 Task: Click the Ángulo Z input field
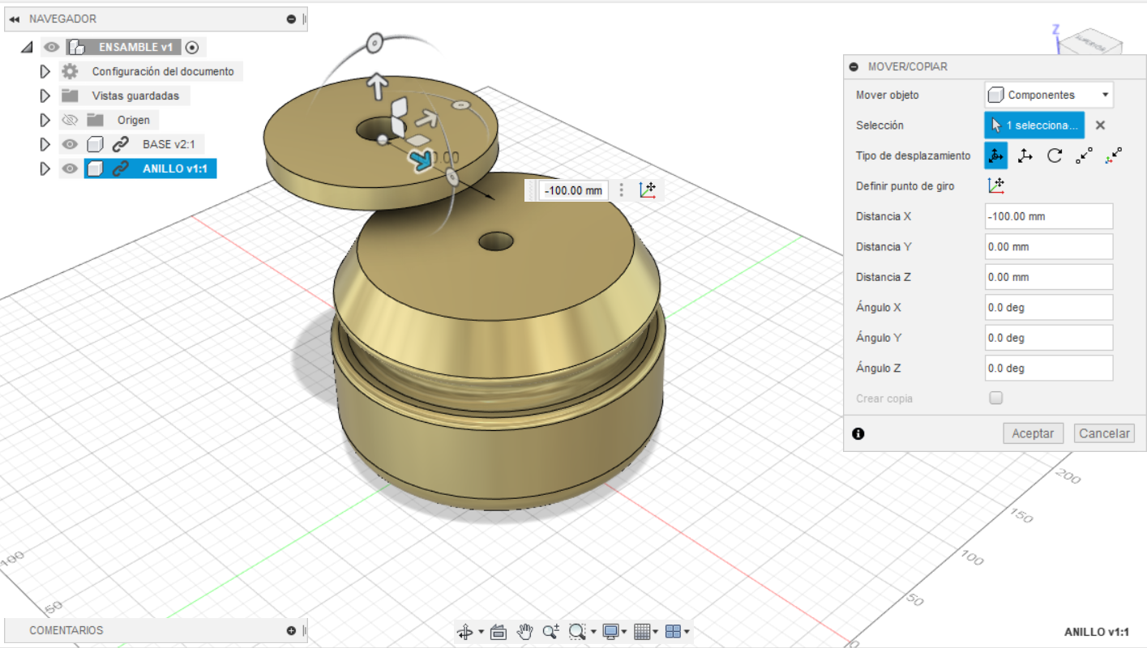pyautogui.click(x=1049, y=368)
